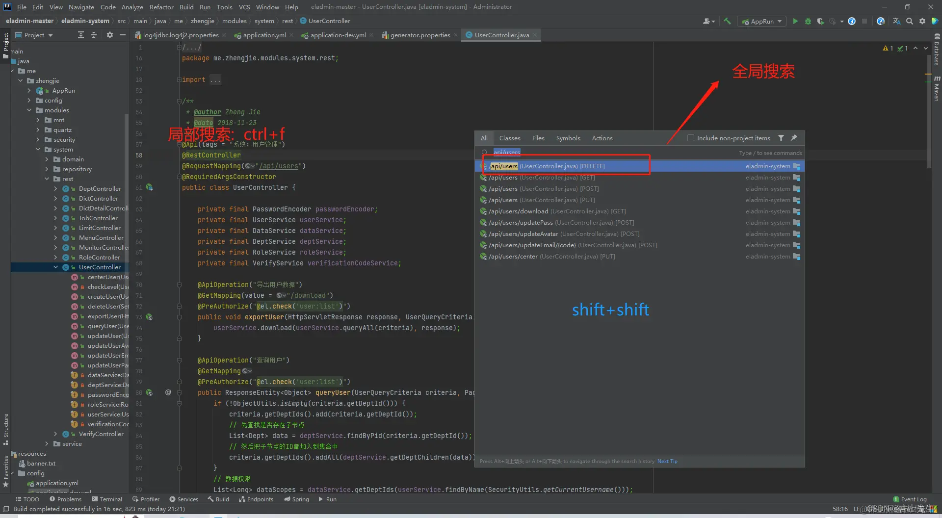
Task: Open IDE settings gear in the top toolbar
Action: click(922, 21)
